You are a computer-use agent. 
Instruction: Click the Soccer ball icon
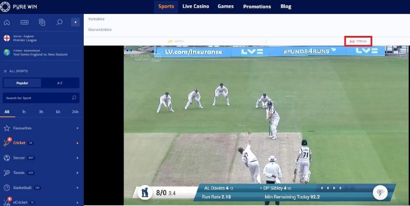point(7,158)
